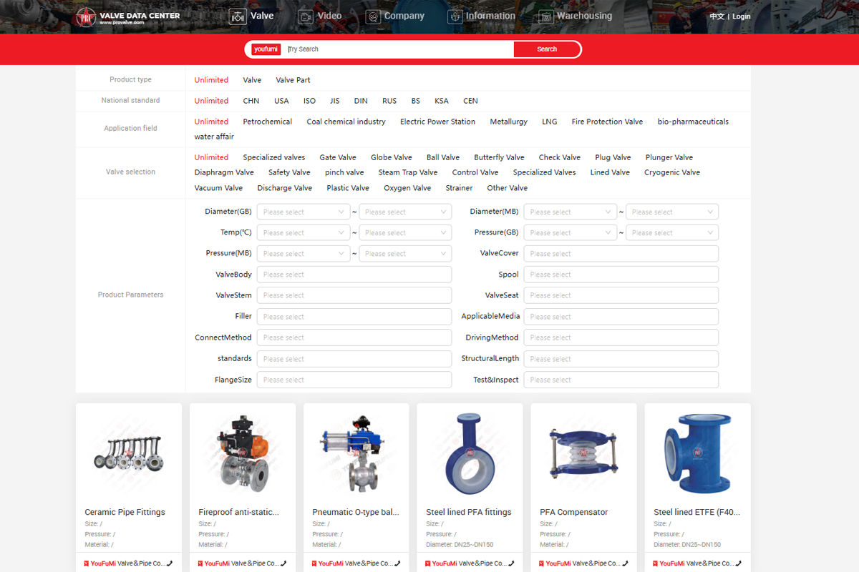859x572 pixels.
Task: Open the Login link
Action: pos(742,16)
